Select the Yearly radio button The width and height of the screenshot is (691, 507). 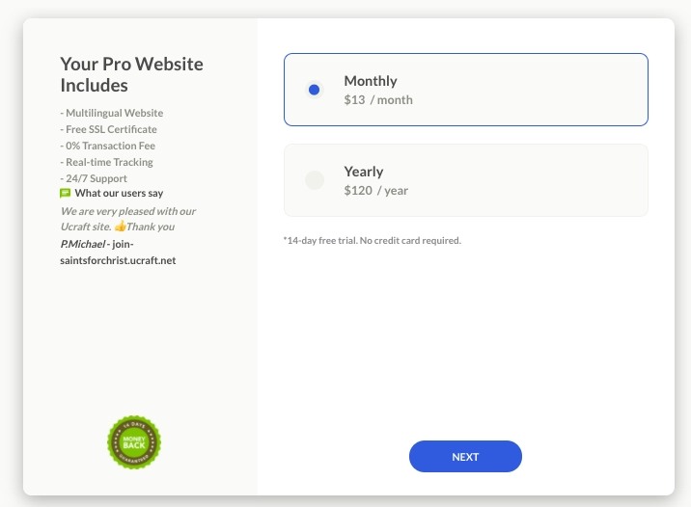click(x=315, y=180)
